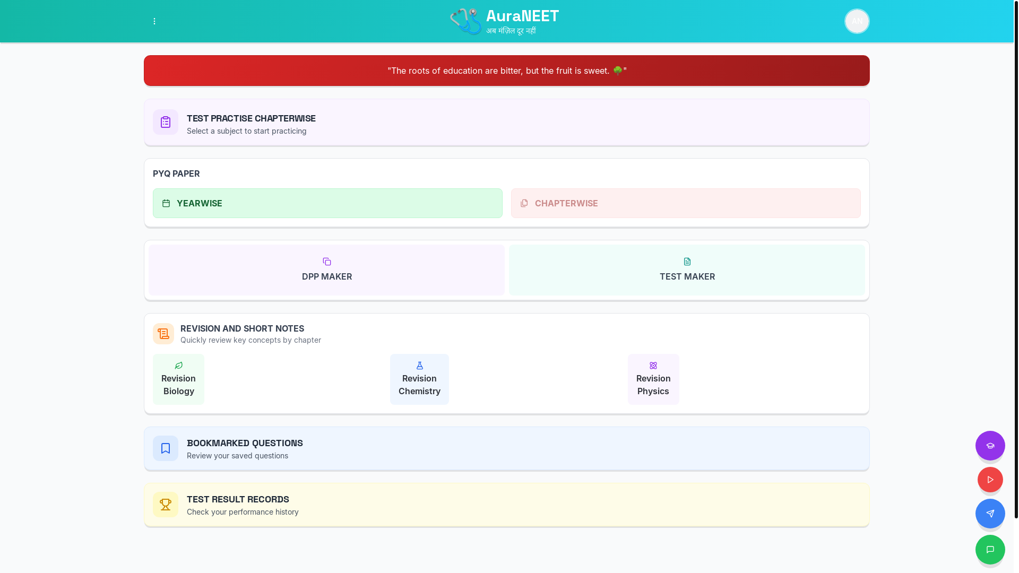Open the purple graduation cap floating button

coord(990,446)
